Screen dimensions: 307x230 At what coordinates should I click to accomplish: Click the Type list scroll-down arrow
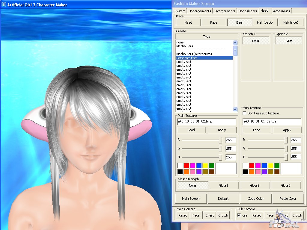(235, 110)
